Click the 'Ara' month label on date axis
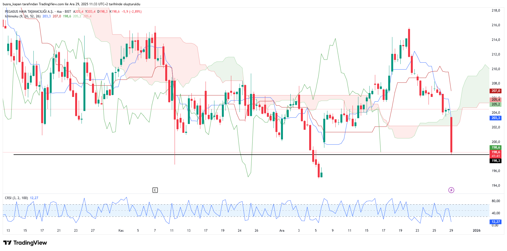 click(282, 231)
